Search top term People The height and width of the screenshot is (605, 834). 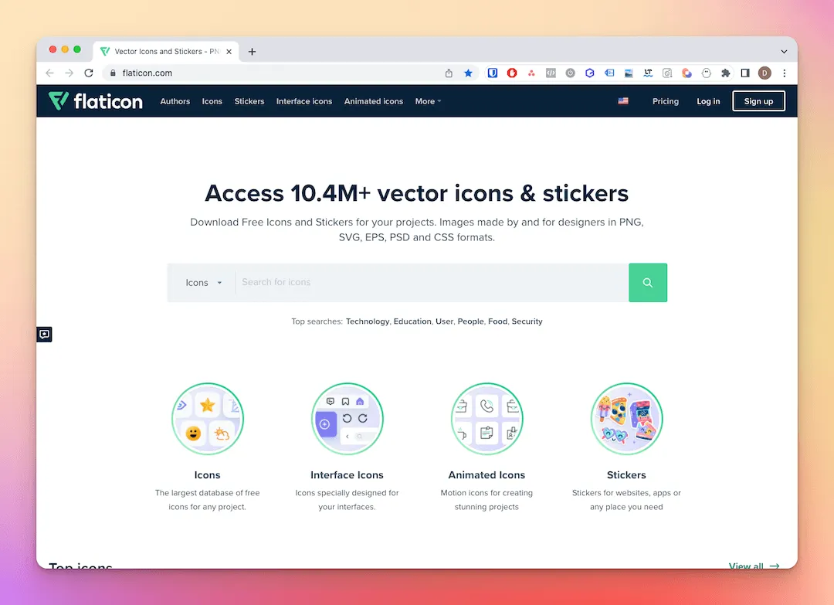click(471, 321)
